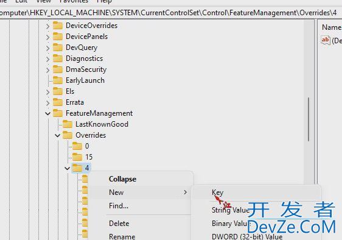
Task: Click the EarlyLaunch folder icon
Action: [x=58, y=80]
